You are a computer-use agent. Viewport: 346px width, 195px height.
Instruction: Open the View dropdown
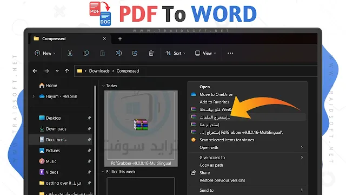205,53
